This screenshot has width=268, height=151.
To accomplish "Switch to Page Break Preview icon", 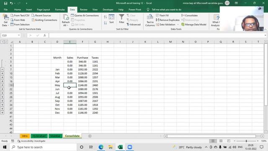I will point(229,141).
